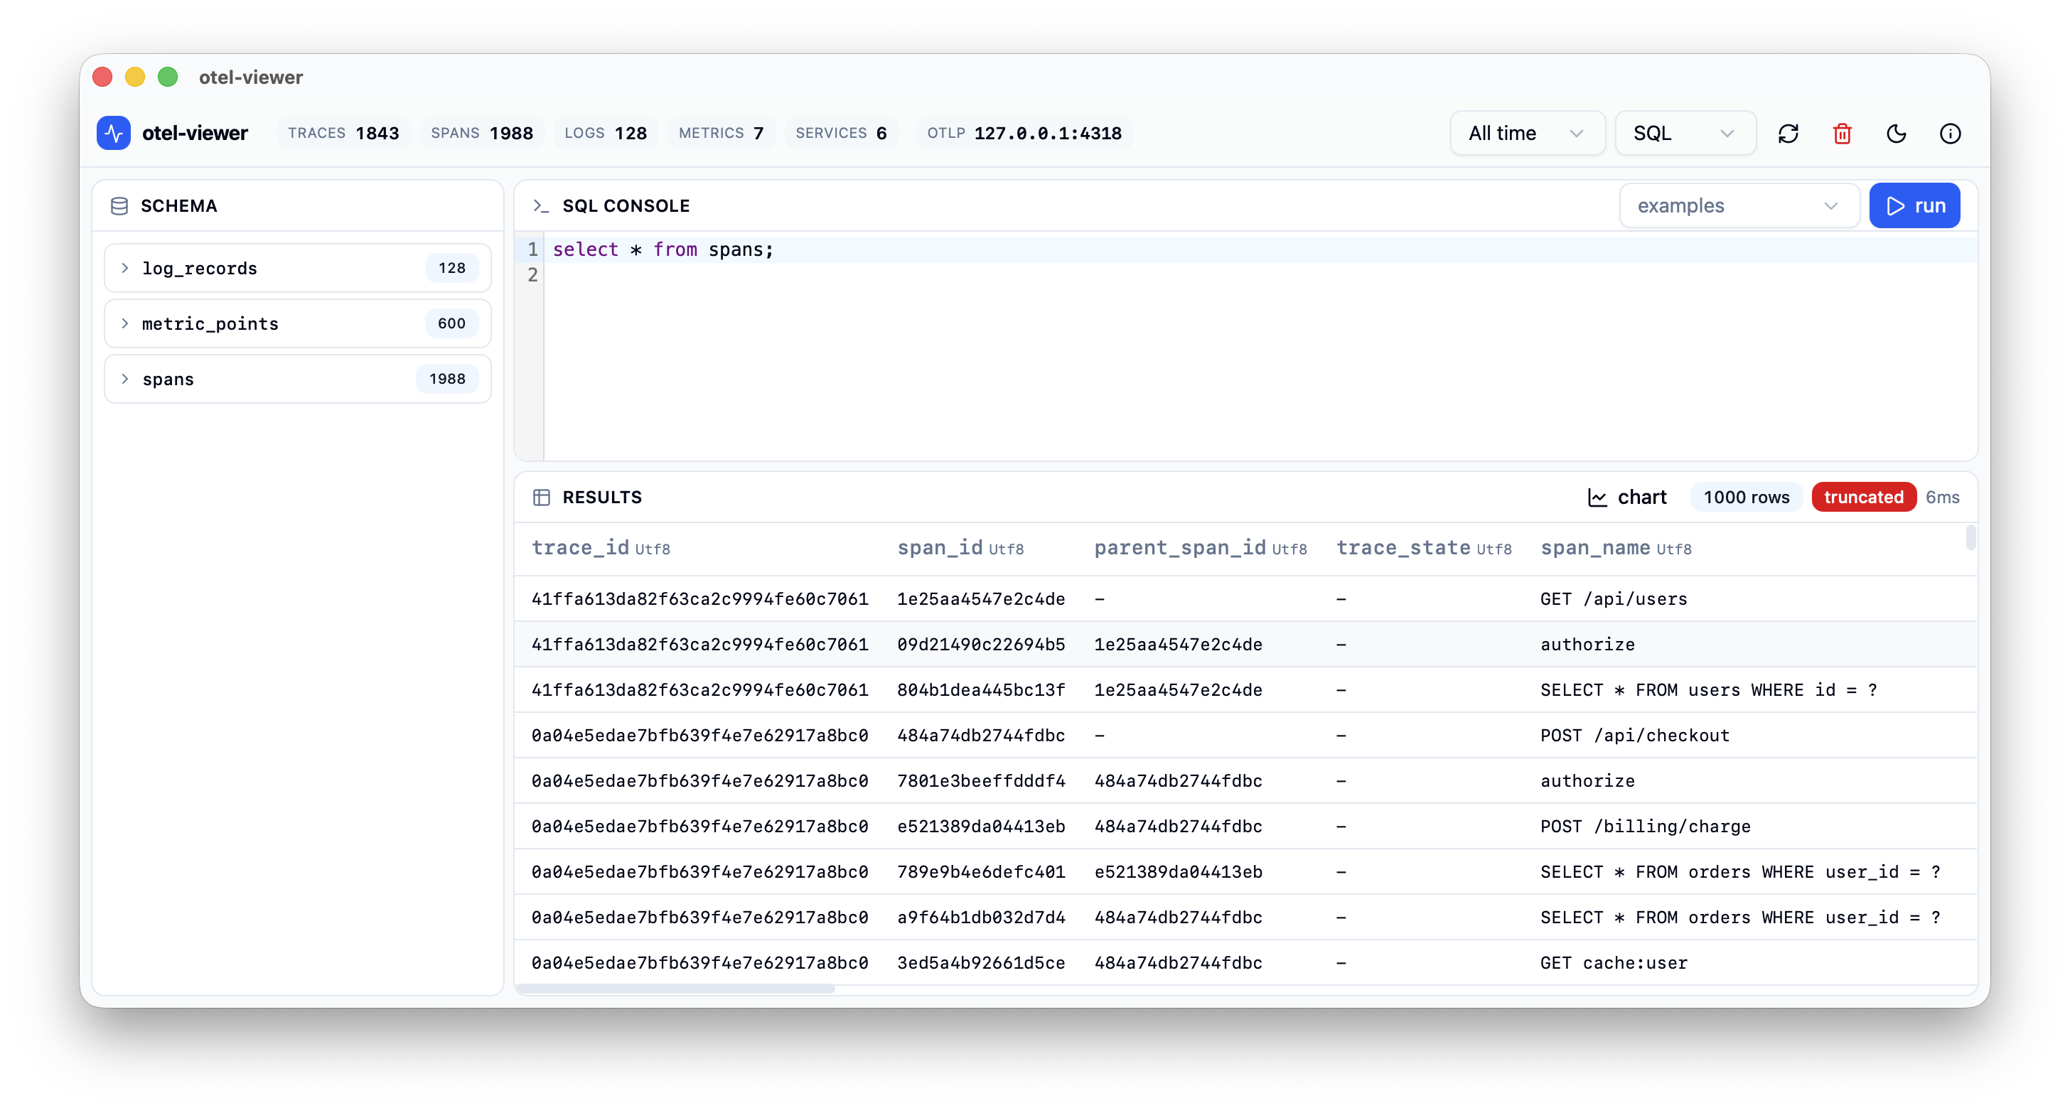Click the LOGS 128 counter
This screenshot has height=1113, width=2070.
tap(605, 134)
